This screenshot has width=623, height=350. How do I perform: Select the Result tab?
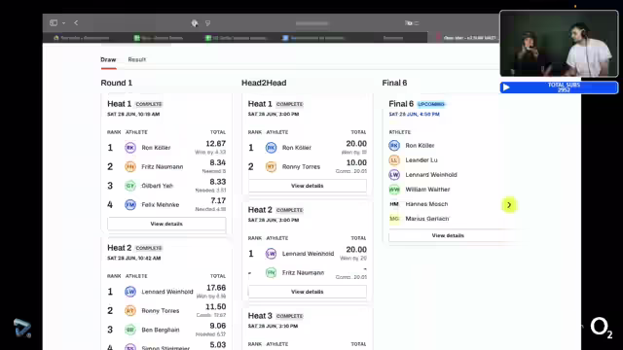click(x=137, y=59)
